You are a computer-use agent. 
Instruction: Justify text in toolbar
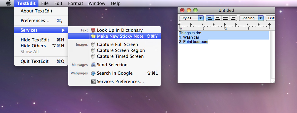[225, 18]
